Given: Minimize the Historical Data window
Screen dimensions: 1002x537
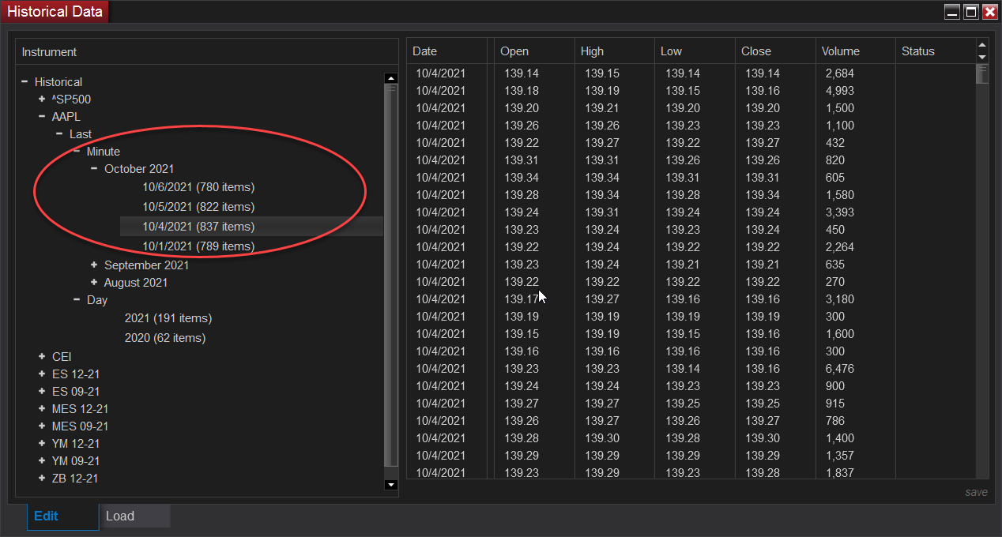Looking at the screenshot, I should (952, 12).
